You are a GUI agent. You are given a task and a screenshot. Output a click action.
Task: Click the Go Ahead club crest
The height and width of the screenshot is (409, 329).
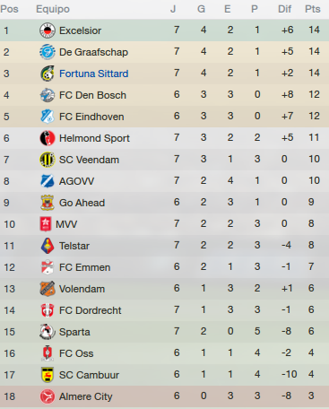[x=48, y=203]
